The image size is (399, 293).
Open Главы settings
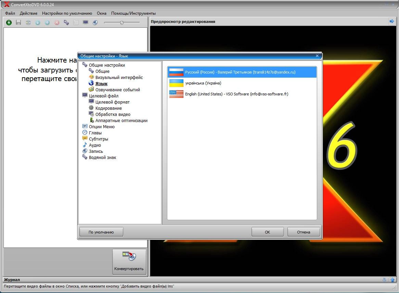[x=95, y=133]
